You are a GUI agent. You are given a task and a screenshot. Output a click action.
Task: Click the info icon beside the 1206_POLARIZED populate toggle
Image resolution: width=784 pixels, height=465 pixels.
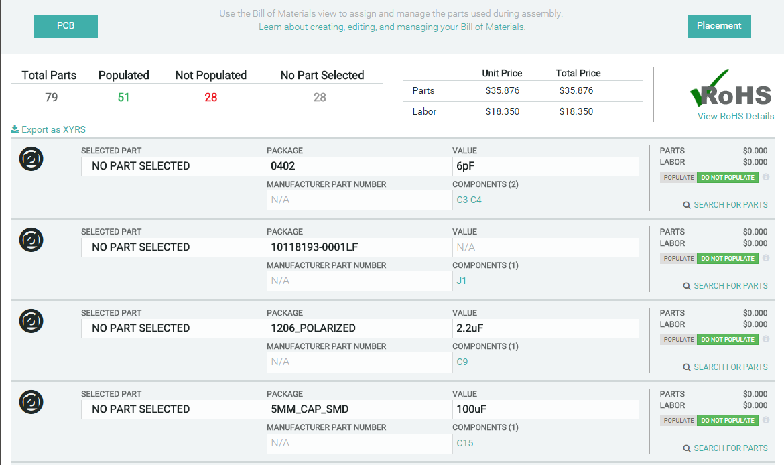pyautogui.click(x=766, y=340)
